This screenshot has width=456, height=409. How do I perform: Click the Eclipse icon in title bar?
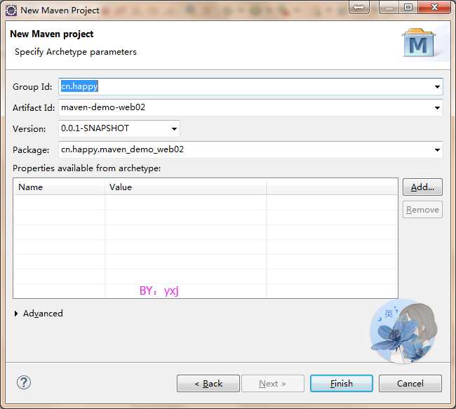pos(11,11)
